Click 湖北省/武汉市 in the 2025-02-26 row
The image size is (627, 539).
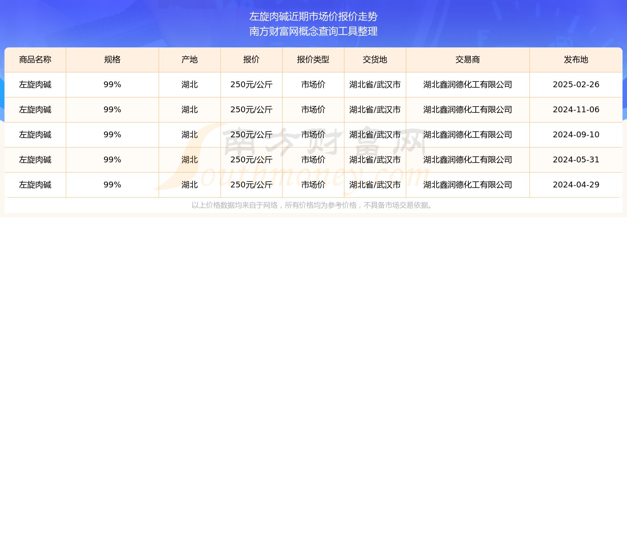point(375,85)
